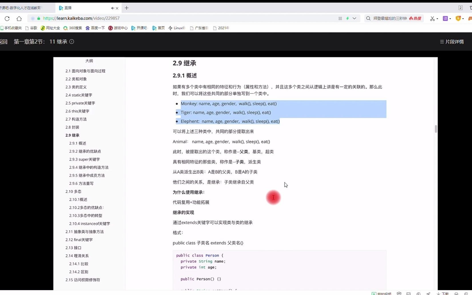This screenshot has height=295, width=472.
Task: Open the window count indicator showing 2
Action: click(x=460, y=8)
